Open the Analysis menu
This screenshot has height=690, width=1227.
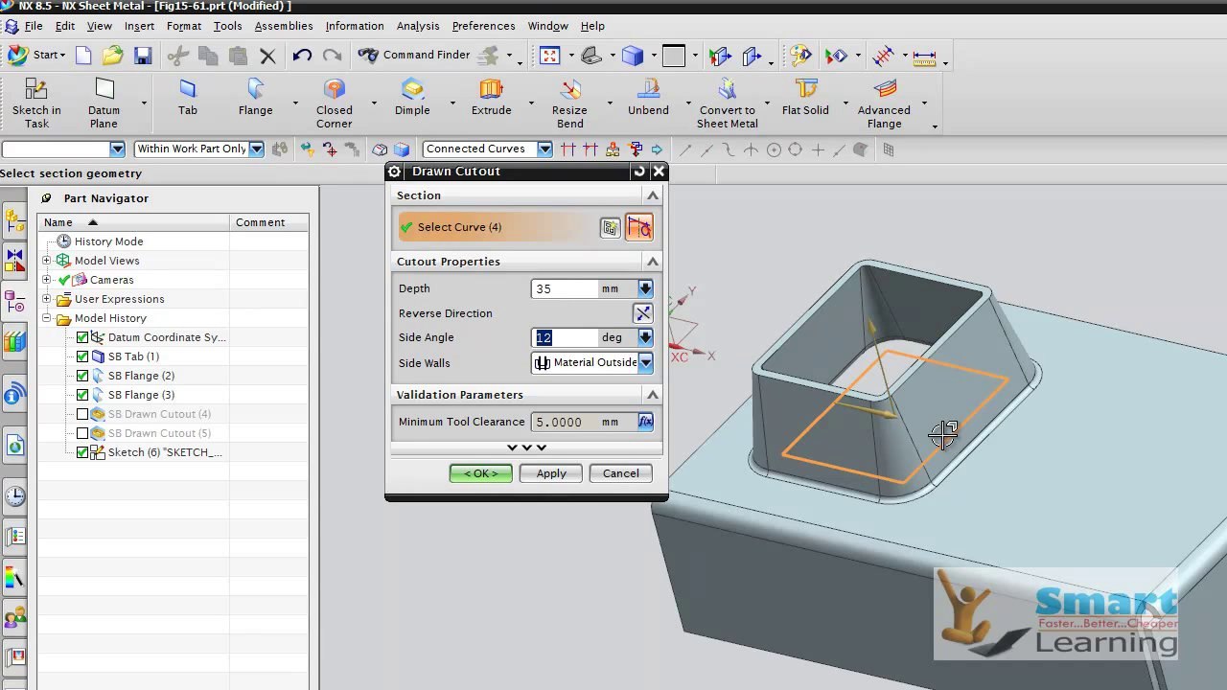(417, 26)
